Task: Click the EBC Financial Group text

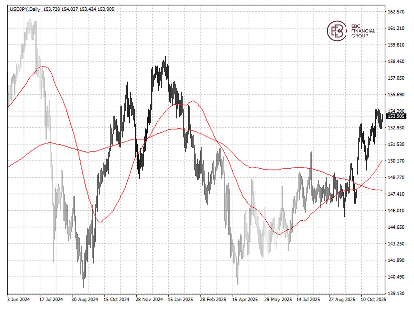Action: [x=363, y=31]
